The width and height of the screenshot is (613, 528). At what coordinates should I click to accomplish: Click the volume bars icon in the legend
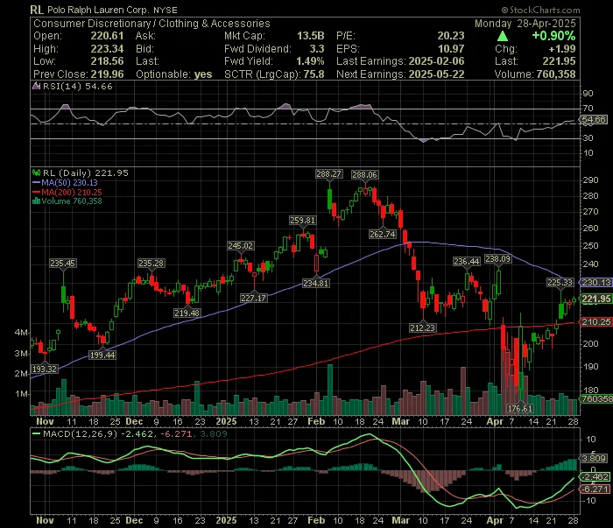point(37,201)
